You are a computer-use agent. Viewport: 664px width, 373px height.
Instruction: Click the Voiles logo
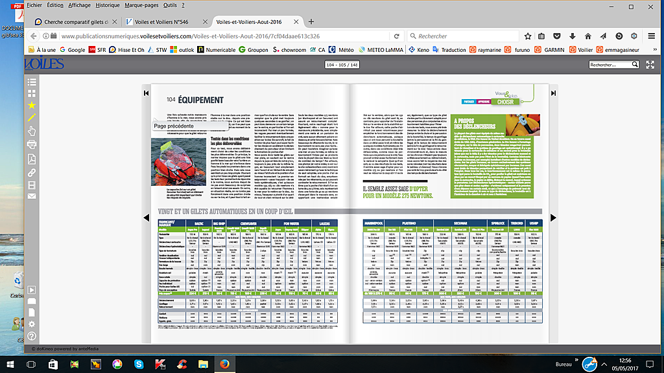pyautogui.click(x=45, y=64)
